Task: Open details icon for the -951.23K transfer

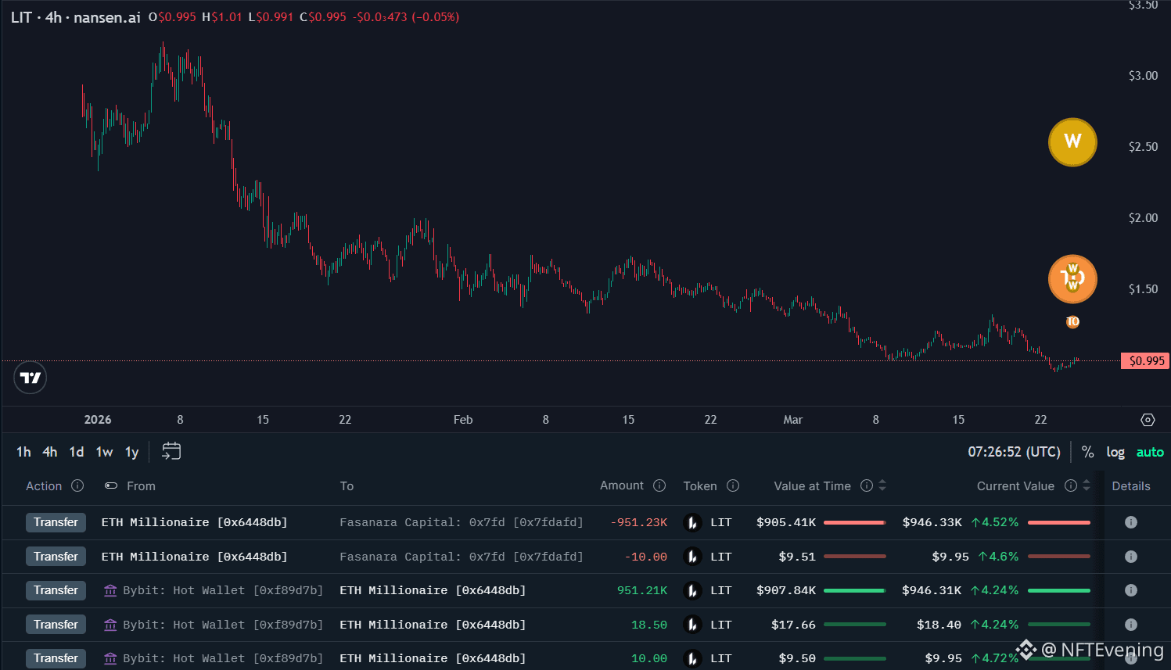Action: point(1131,522)
